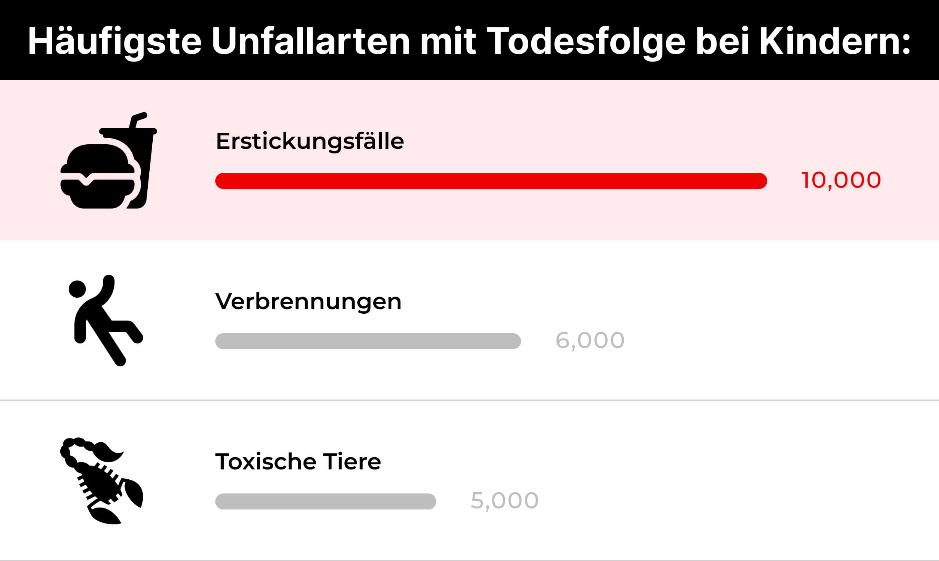
Task: Select the gray Toxische Tiere bar
Action: (x=326, y=501)
